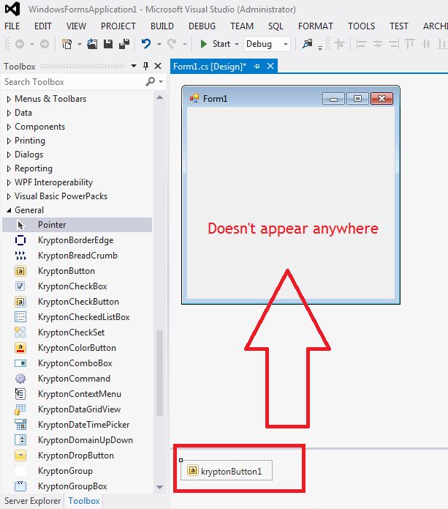Toggle the Toolbox auto-hide pin
This screenshot has width=448, height=509.
click(145, 66)
